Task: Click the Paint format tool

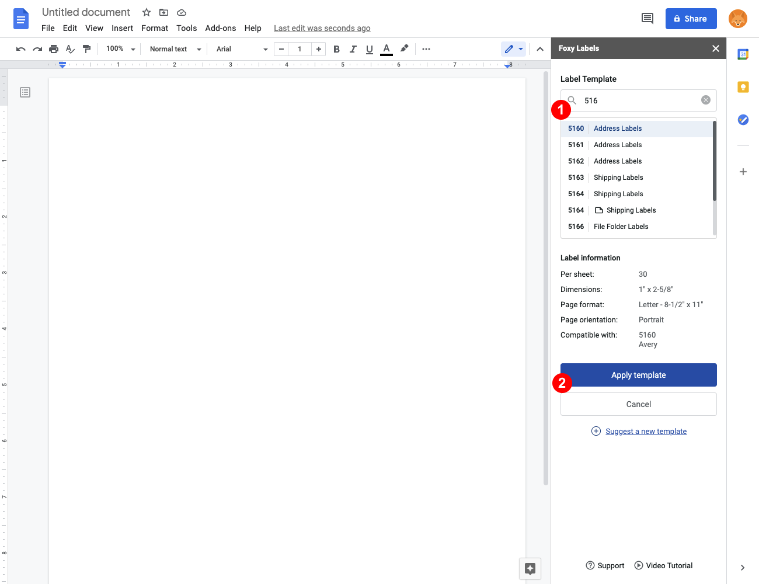Action: [x=86, y=49]
